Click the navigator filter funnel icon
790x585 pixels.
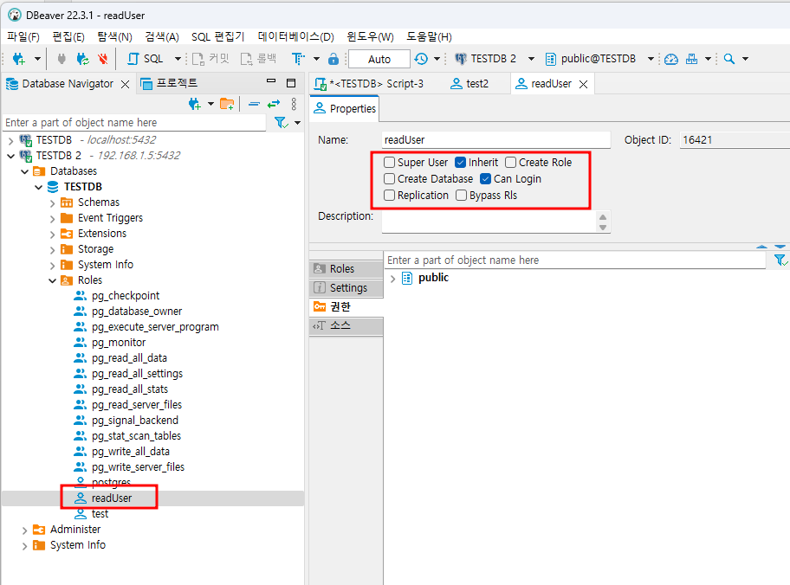282,122
